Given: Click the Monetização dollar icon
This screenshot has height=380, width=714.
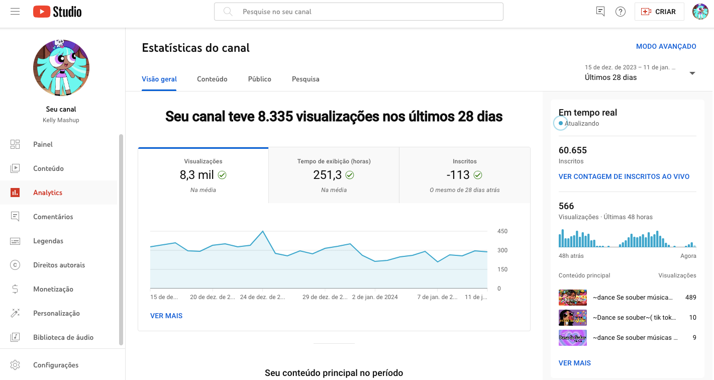Looking at the screenshot, I should tap(15, 289).
